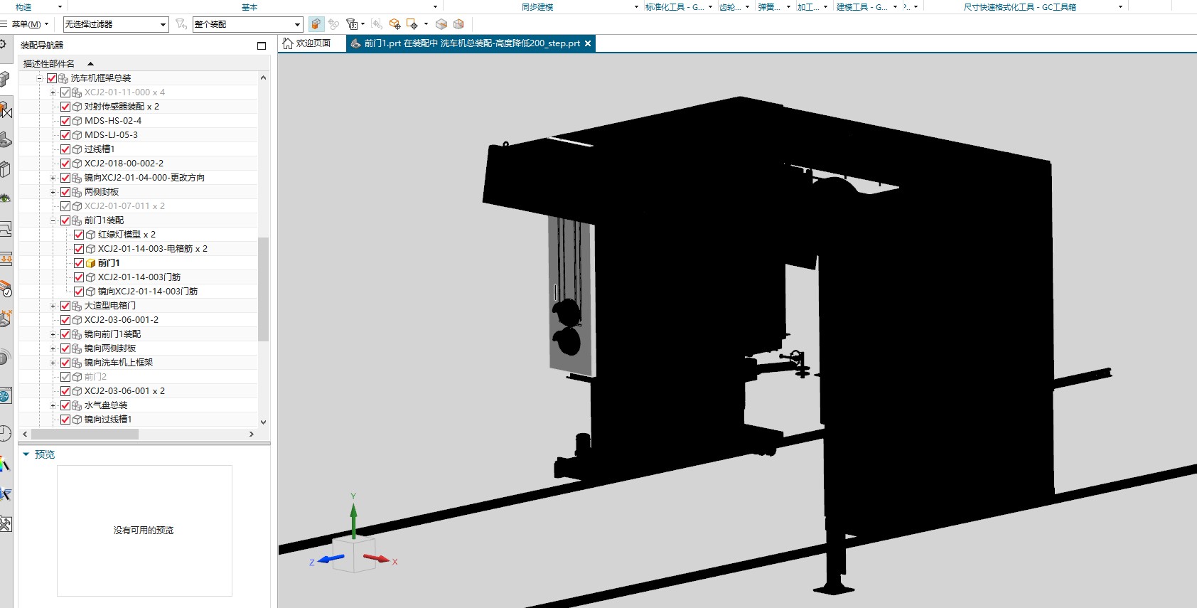Open the 弹簧... ribbon group
Viewport: 1197px width, 608px height.
774,7
